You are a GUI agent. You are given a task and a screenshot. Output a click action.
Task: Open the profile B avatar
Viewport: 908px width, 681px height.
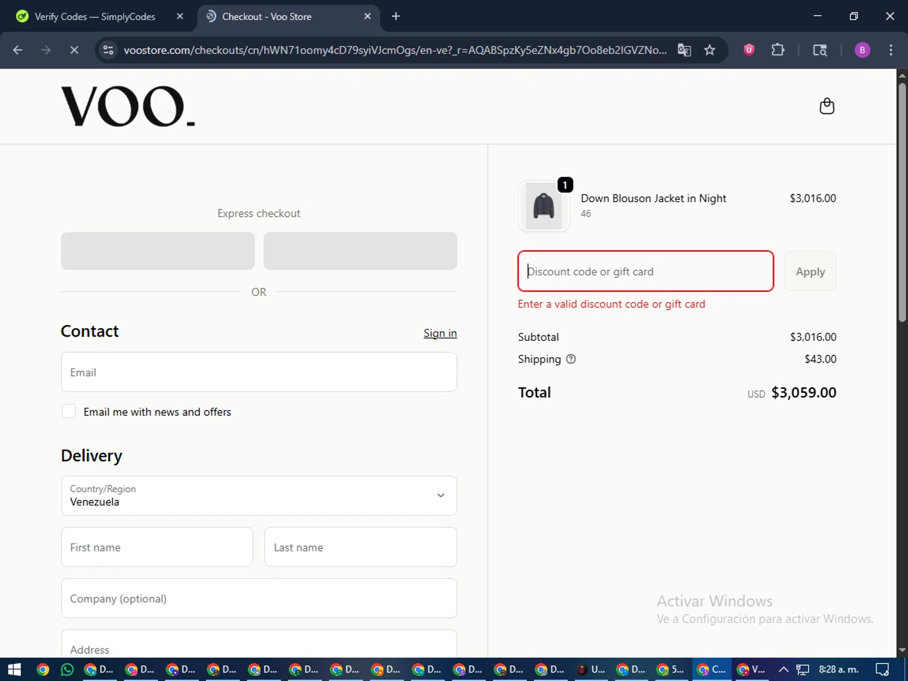(862, 50)
